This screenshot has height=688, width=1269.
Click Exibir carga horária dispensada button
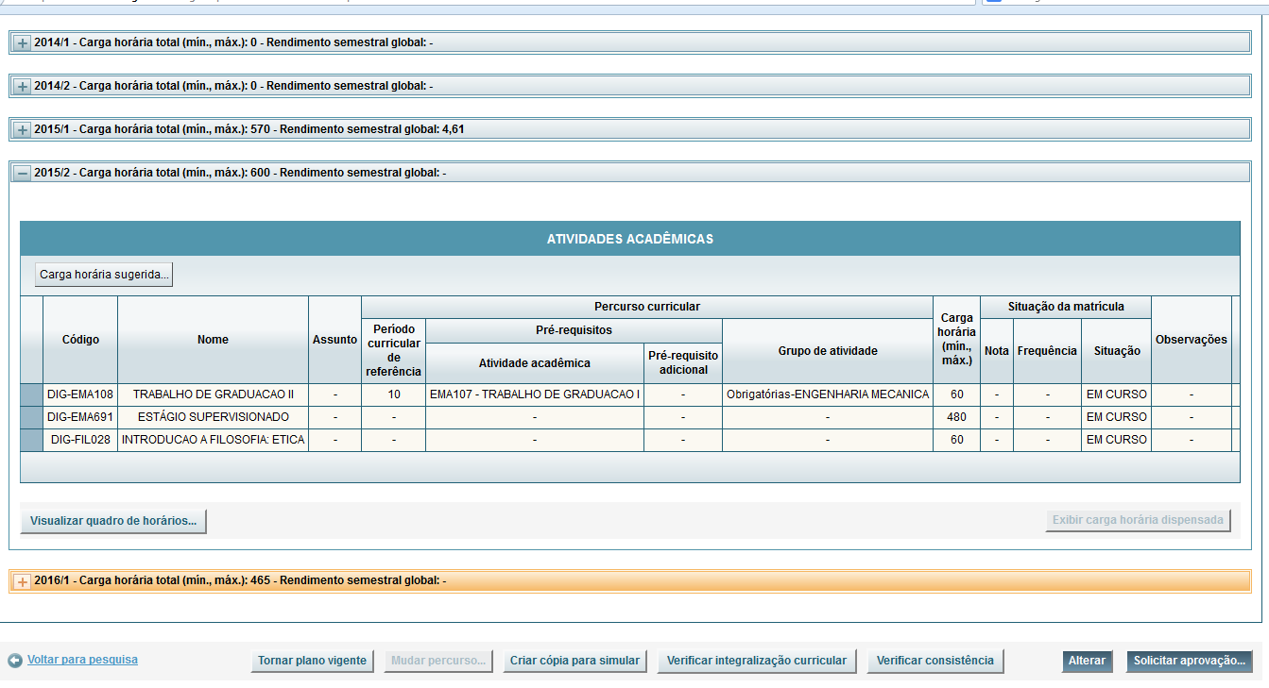[1138, 520]
